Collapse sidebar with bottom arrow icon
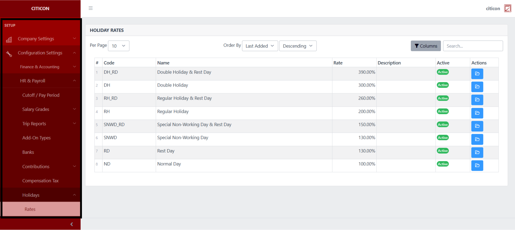Image resolution: width=515 pixels, height=230 pixels. click(x=72, y=224)
